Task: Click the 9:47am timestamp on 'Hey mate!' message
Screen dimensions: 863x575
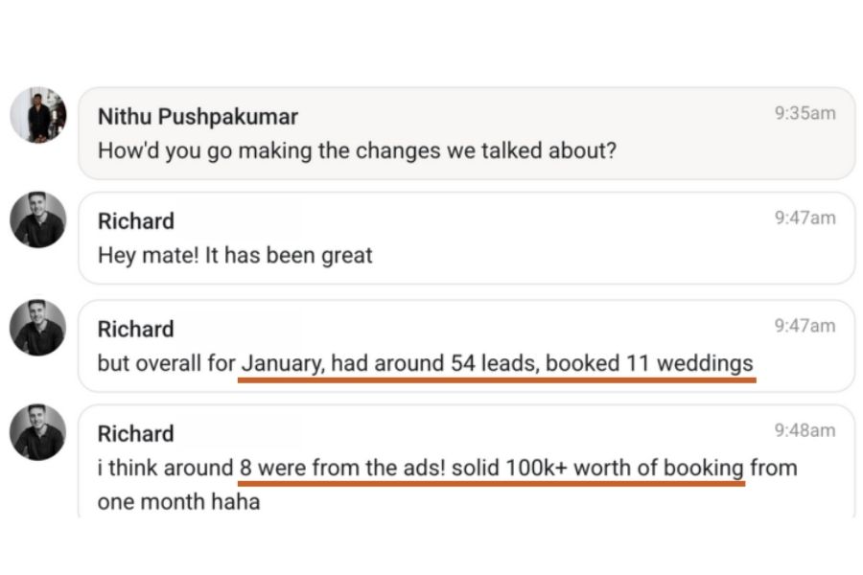Action: (805, 218)
